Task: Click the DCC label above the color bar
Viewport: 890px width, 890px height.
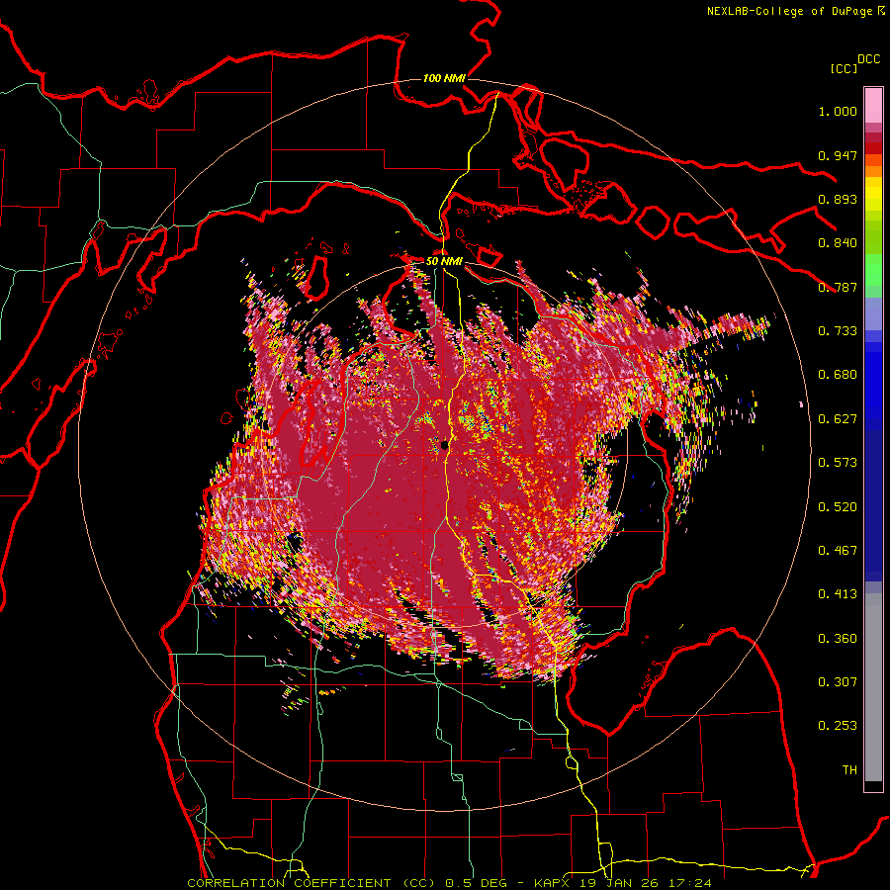Action: (x=869, y=59)
